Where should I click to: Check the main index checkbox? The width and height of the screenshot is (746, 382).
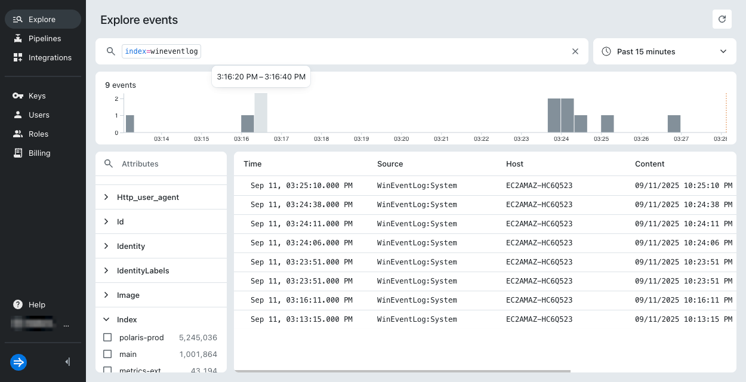[x=107, y=354]
